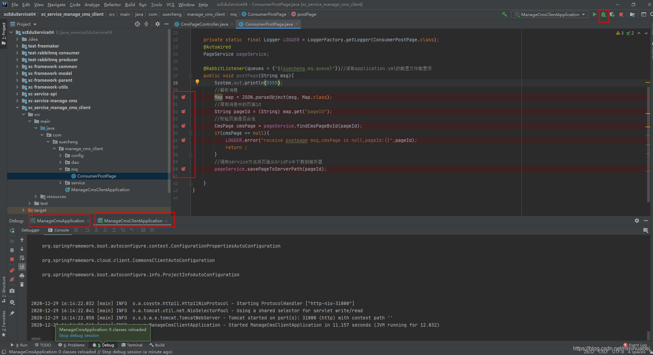The width and height of the screenshot is (653, 355).
Task: Hide the Project panel with minus icon
Action: [x=167, y=24]
